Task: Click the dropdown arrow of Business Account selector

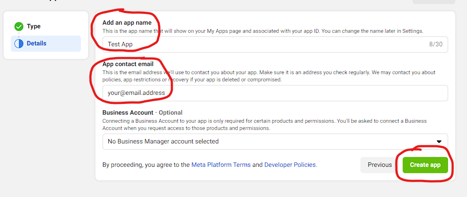Action: click(439, 142)
